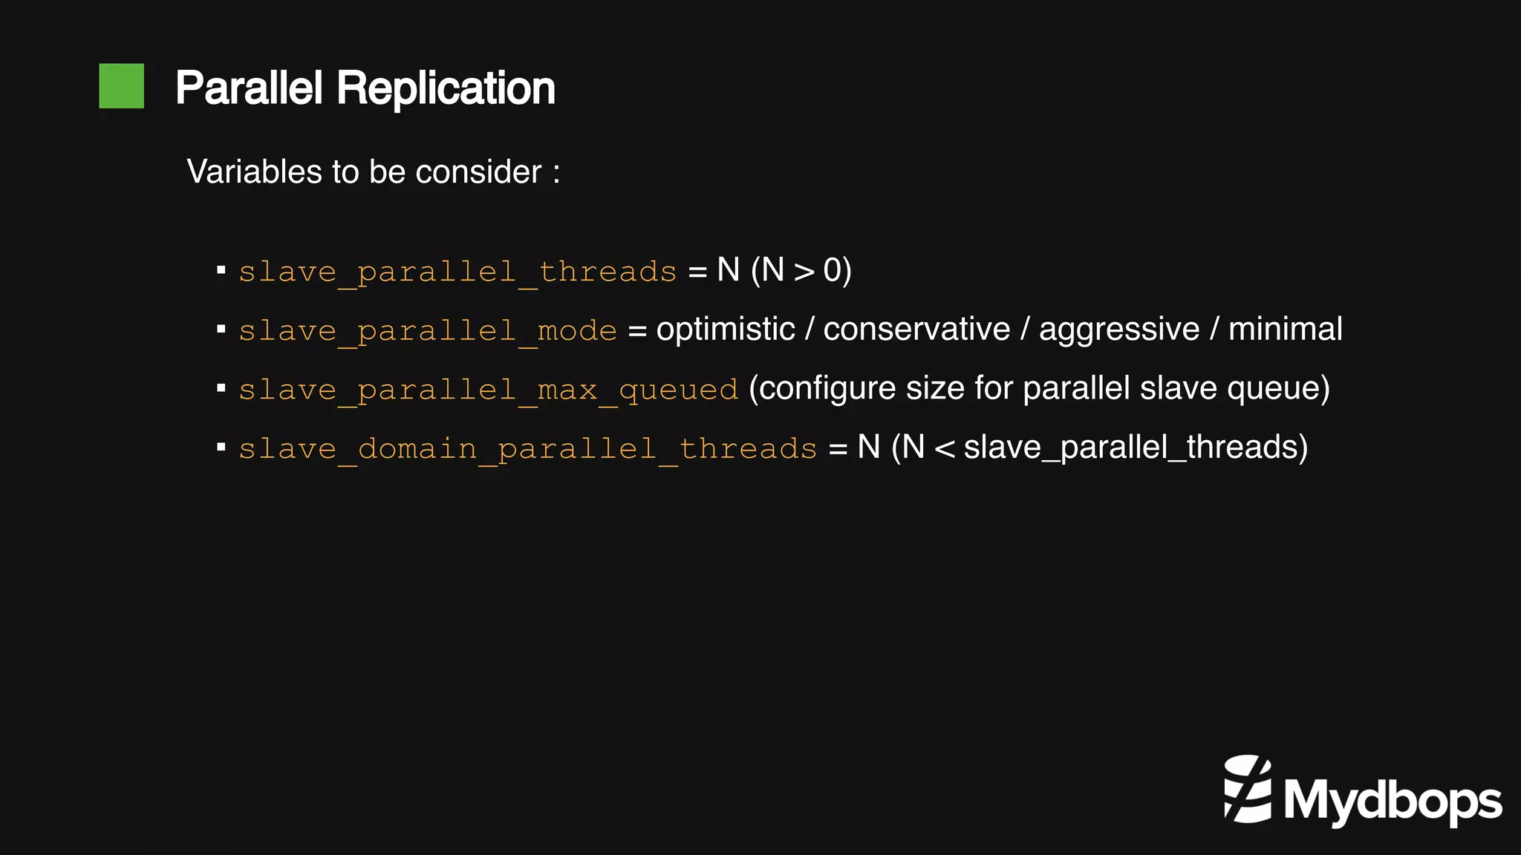Click the green square beside the title
Viewport: 1521px width, 855px height.
[x=122, y=86]
